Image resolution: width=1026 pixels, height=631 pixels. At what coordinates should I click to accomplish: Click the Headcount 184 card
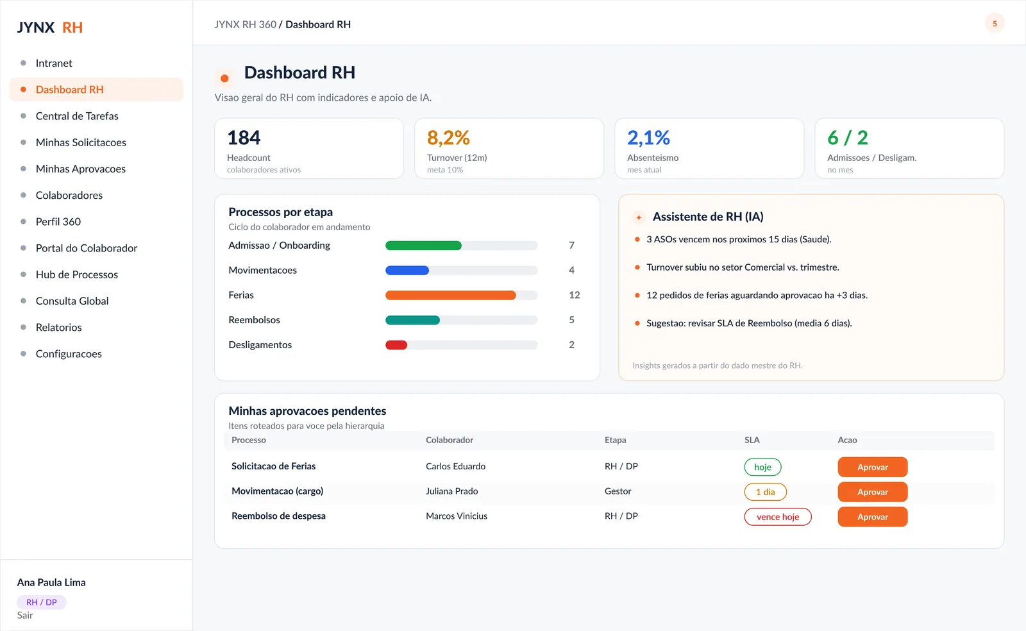click(x=309, y=148)
